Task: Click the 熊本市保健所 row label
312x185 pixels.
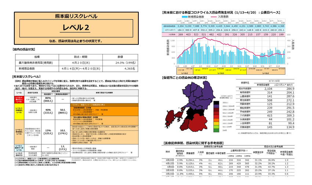Action: [245, 89]
